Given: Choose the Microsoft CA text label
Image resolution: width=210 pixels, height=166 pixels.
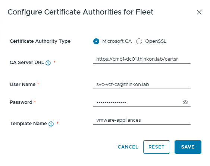Looking at the screenshot, I should [x=117, y=41].
